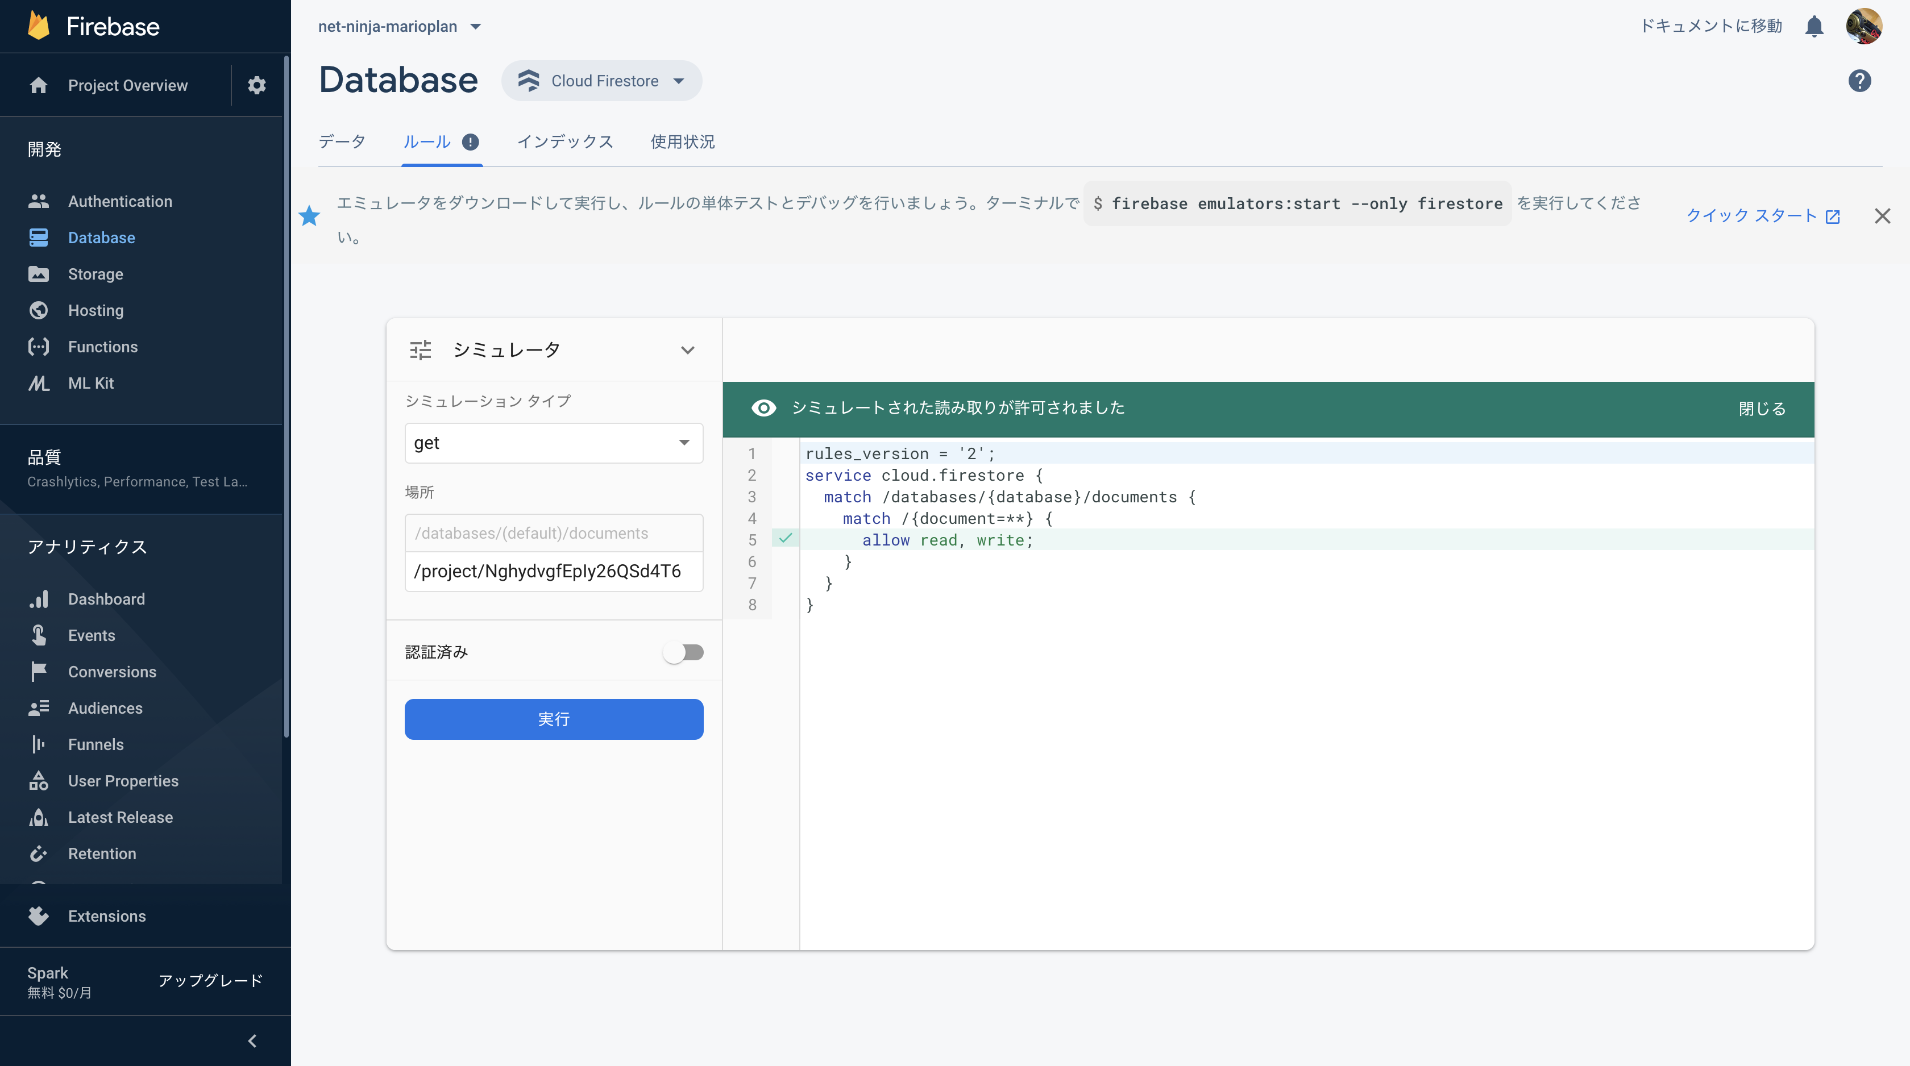Click the simulator tune sliders icon
This screenshot has height=1066, width=1910.
click(421, 350)
